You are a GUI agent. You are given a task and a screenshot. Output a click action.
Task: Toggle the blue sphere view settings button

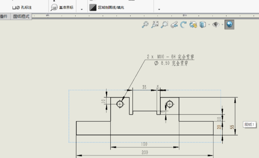point(229,25)
